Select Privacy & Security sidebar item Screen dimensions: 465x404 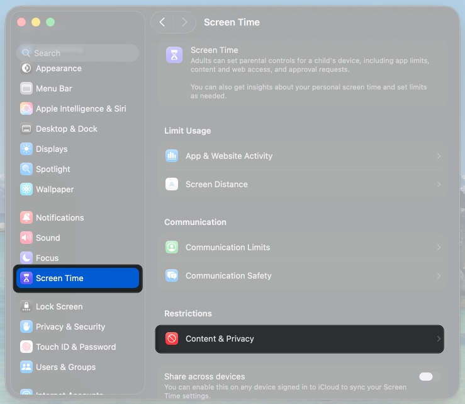pyautogui.click(x=70, y=326)
